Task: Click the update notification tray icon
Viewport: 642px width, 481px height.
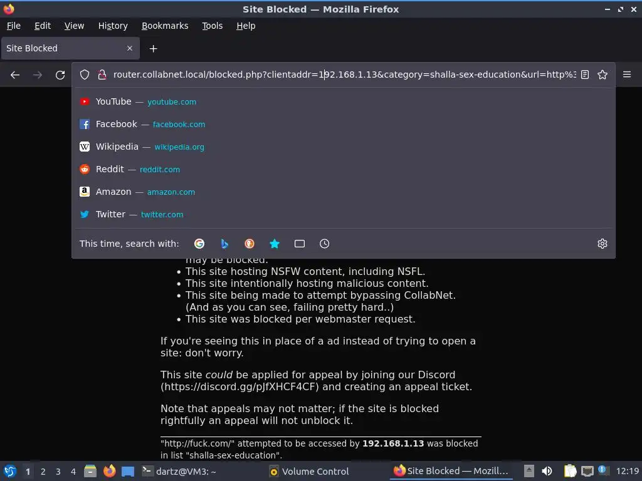Action: (x=603, y=470)
